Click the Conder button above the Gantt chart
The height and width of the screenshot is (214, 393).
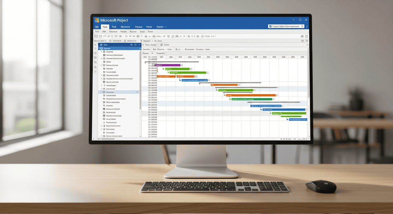[146, 49]
